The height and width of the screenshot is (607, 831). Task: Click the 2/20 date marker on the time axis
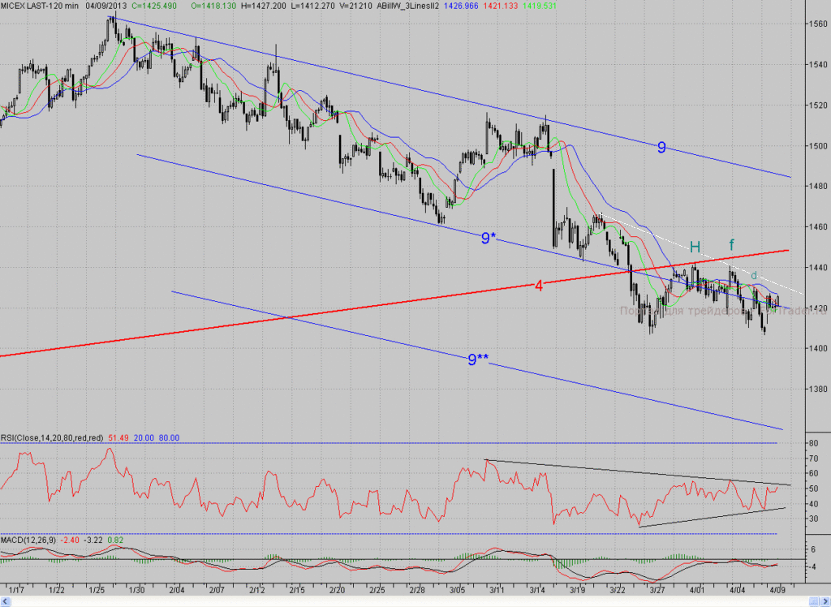(x=337, y=590)
